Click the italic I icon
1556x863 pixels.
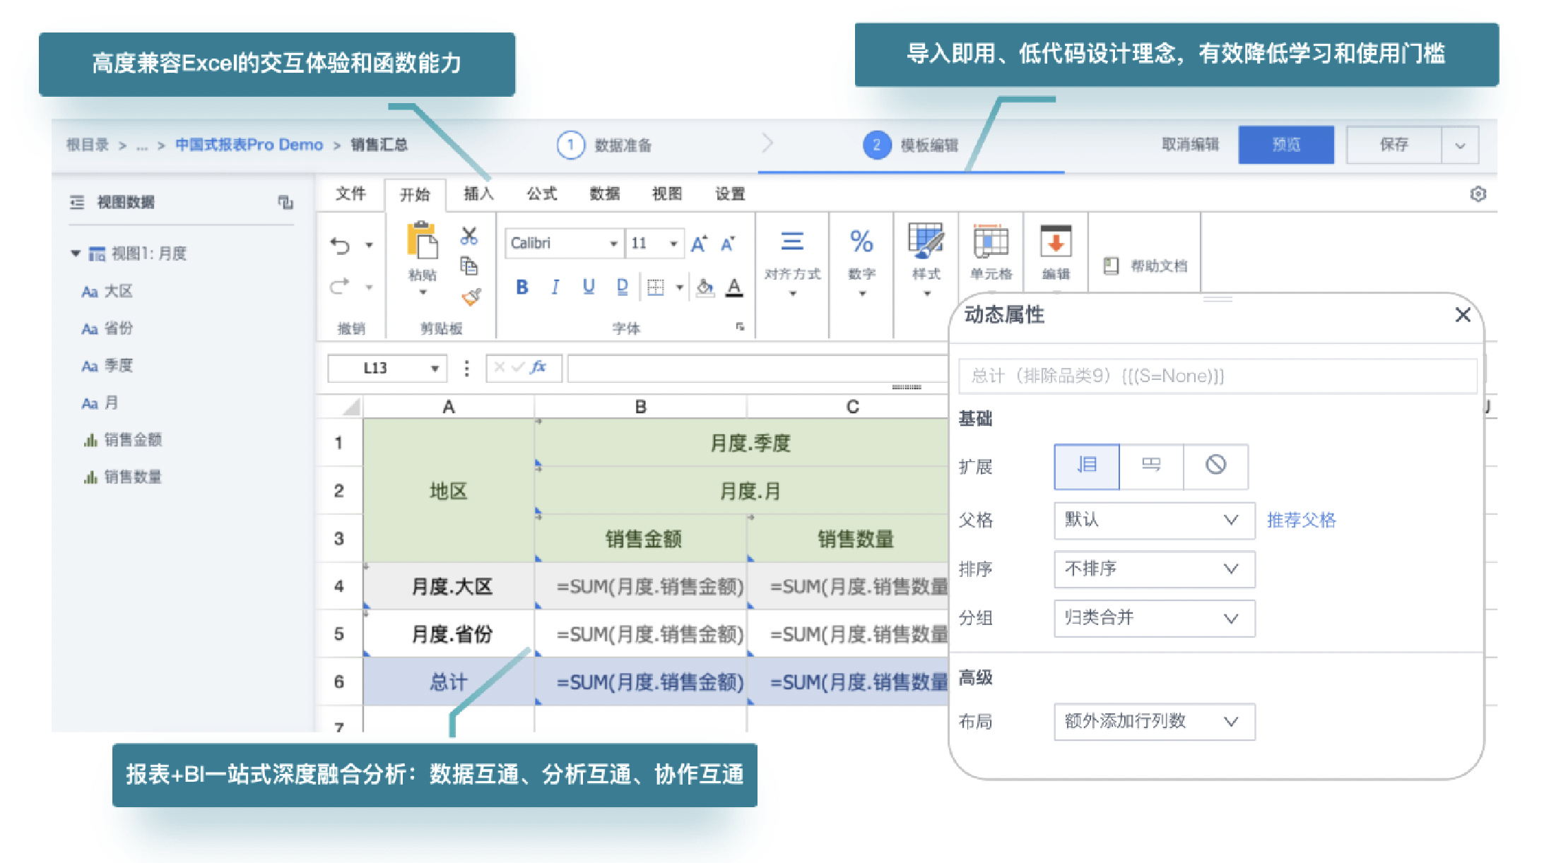click(555, 287)
